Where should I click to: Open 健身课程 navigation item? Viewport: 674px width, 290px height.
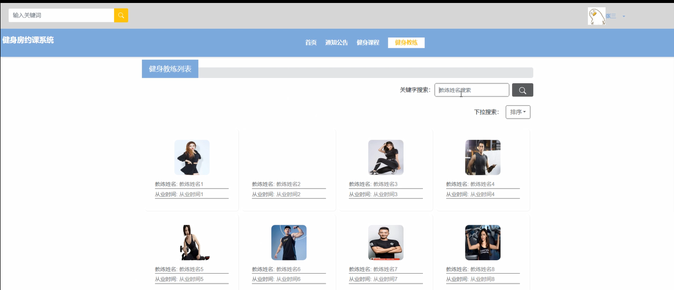click(x=368, y=42)
